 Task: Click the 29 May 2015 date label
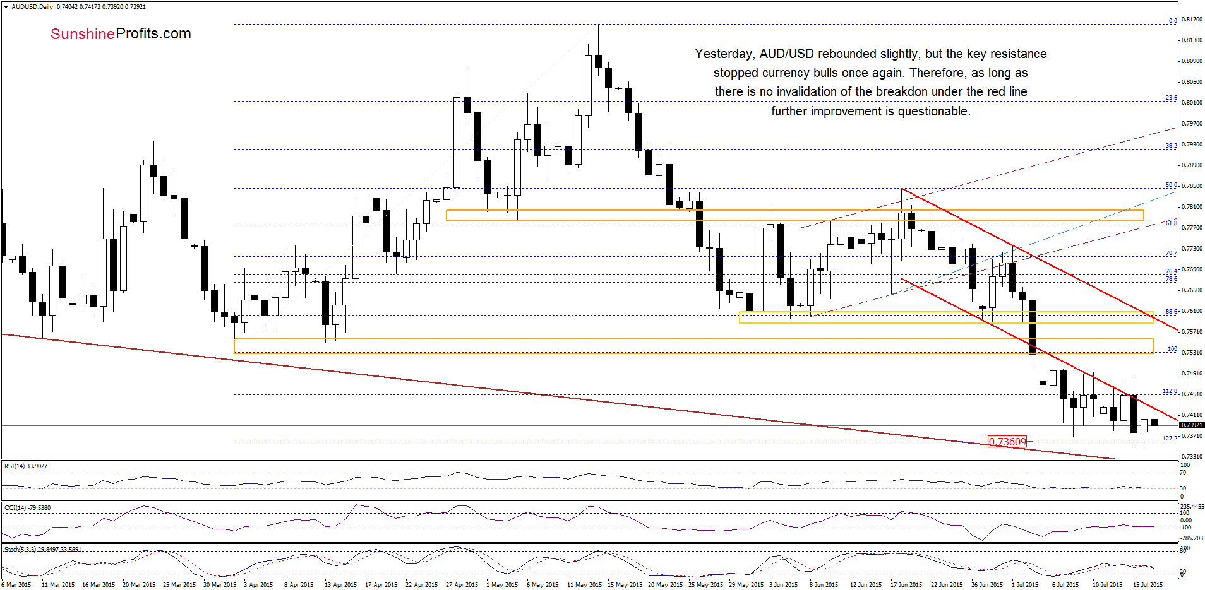coord(746,585)
